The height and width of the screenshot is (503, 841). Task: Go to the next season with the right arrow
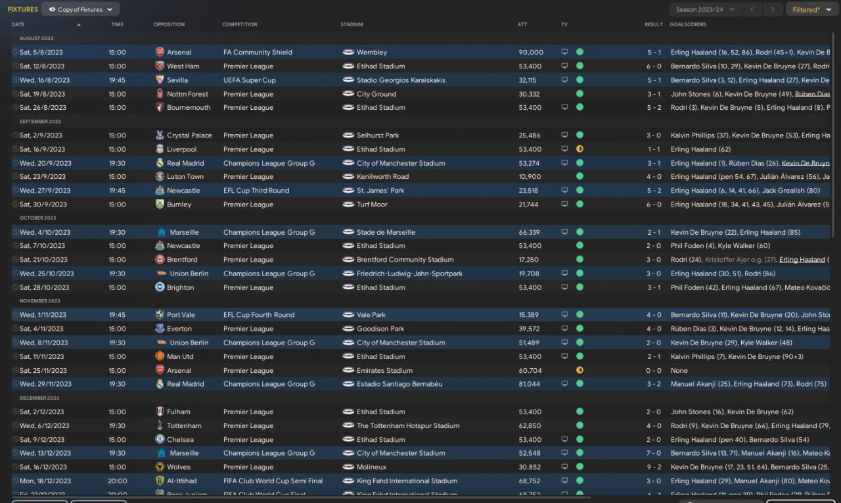point(773,9)
